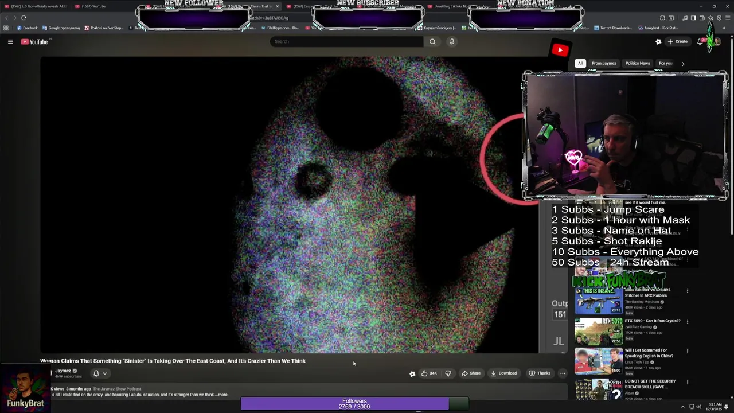The image size is (734, 413).
Task: Click the red YouTube overlay icon
Action: [x=560, y=50]
